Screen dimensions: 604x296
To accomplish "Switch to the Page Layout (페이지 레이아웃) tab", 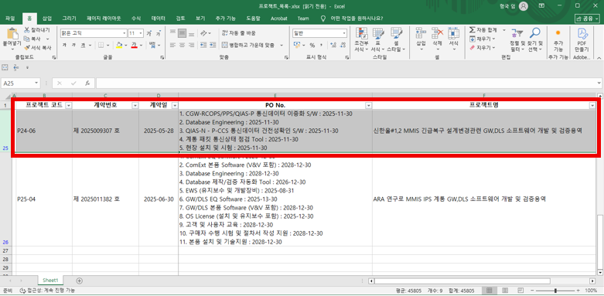I will pos(104,18).
